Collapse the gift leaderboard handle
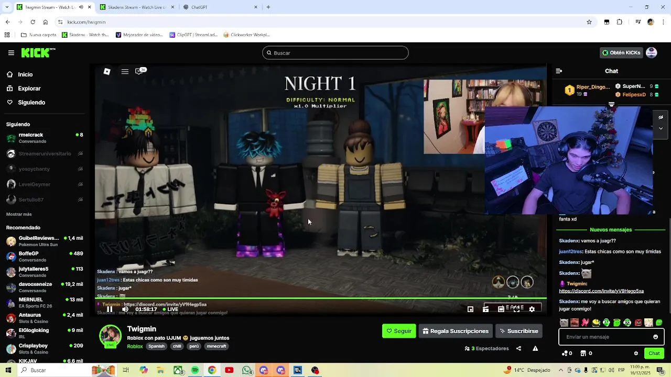This screenshot has width=671, height=377. 611,105
